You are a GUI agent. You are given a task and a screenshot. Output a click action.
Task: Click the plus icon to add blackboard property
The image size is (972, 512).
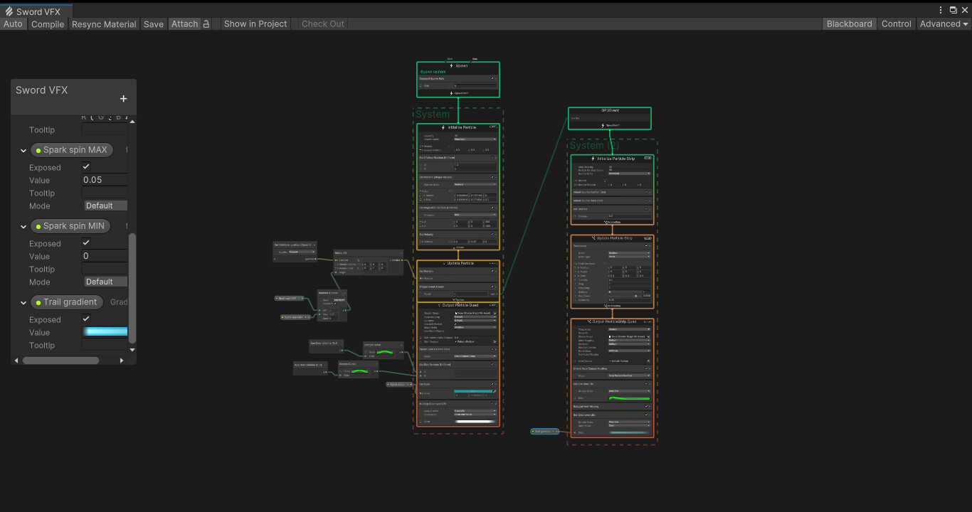[123, 99]
